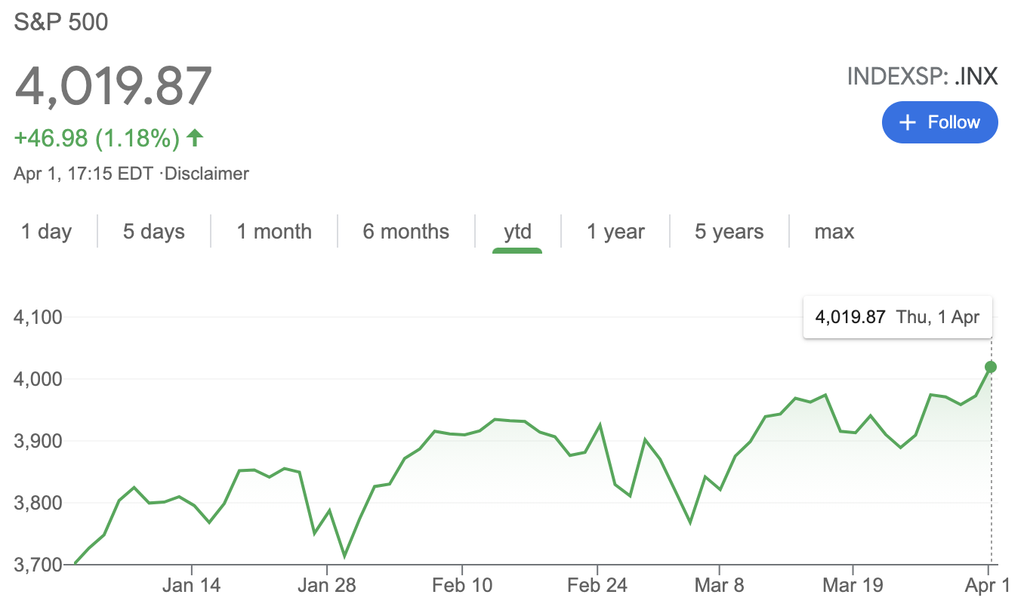Select the ytd range tab

pyautogui.click(x=517, y=231)
